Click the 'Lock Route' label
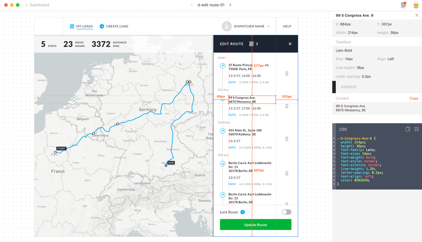Image resolution: width=422 pixels, height=242 pixels. [x=229, y=212]
